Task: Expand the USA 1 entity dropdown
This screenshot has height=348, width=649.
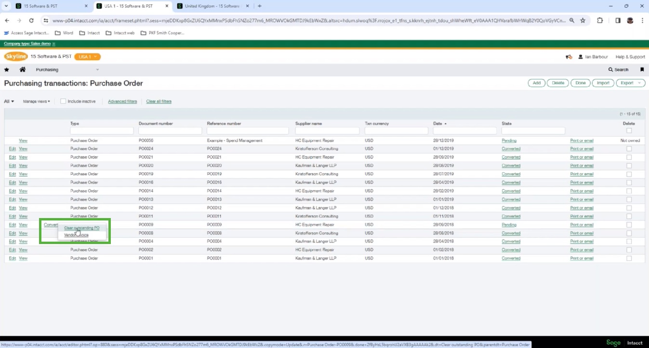Action: [x=87, y=57]
